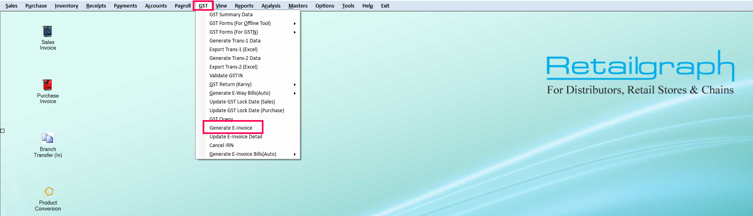Open the Options menu
The width and height of the screenshot is (753, 216).
click(325, 6)
